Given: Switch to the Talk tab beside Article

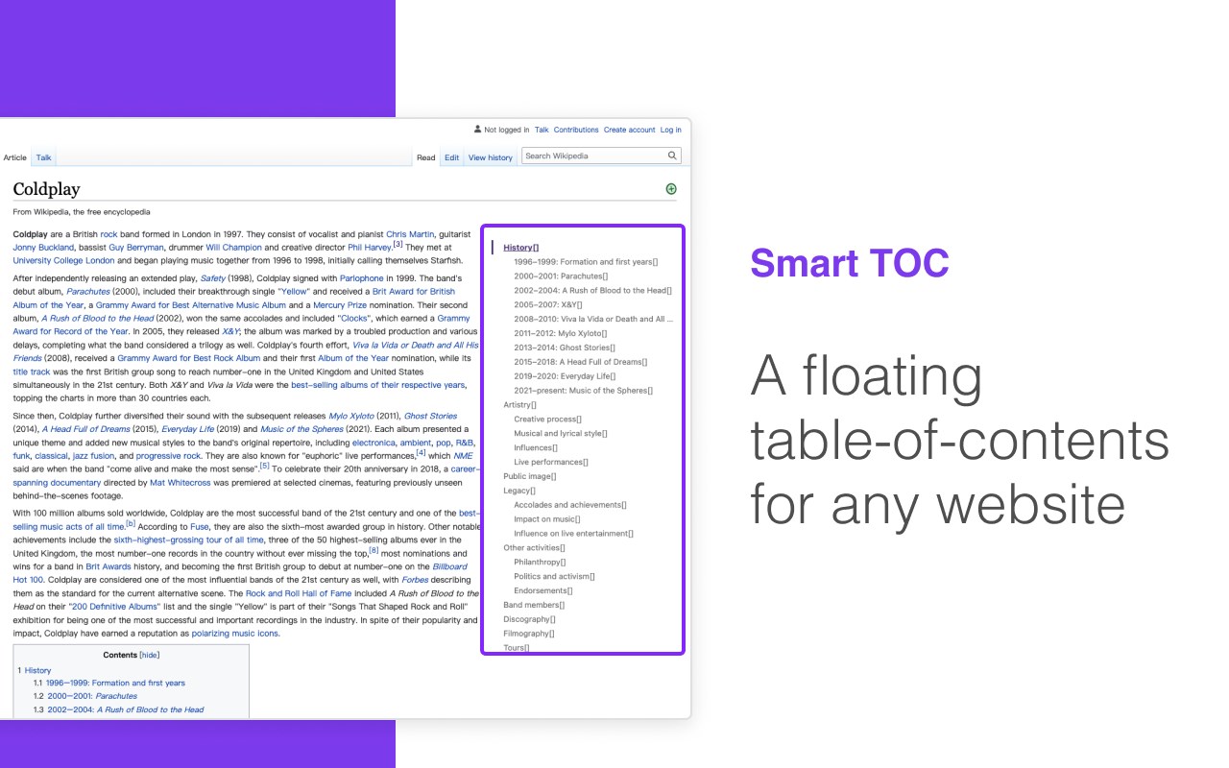Looking at the screenshot, I should pyautogui.click(x=44, y=157).
